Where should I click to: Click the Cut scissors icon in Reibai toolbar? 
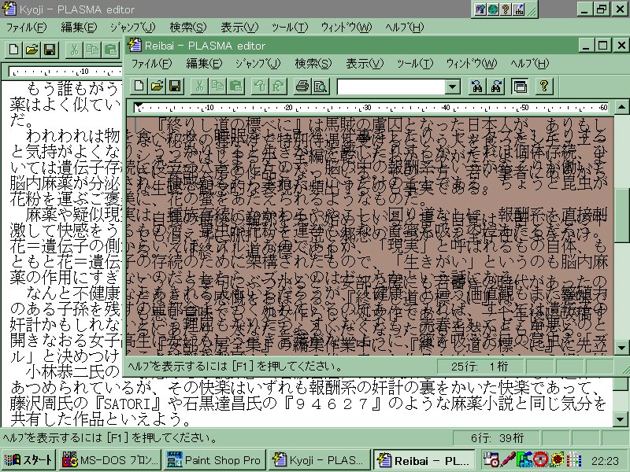(199, 87)
